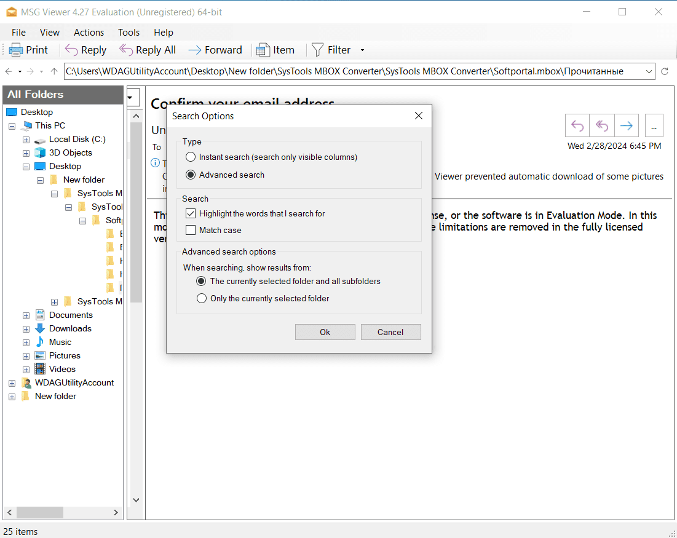Expand the Downloads tree node
This screenshot has height=538, width=677.
pos(26,329)
